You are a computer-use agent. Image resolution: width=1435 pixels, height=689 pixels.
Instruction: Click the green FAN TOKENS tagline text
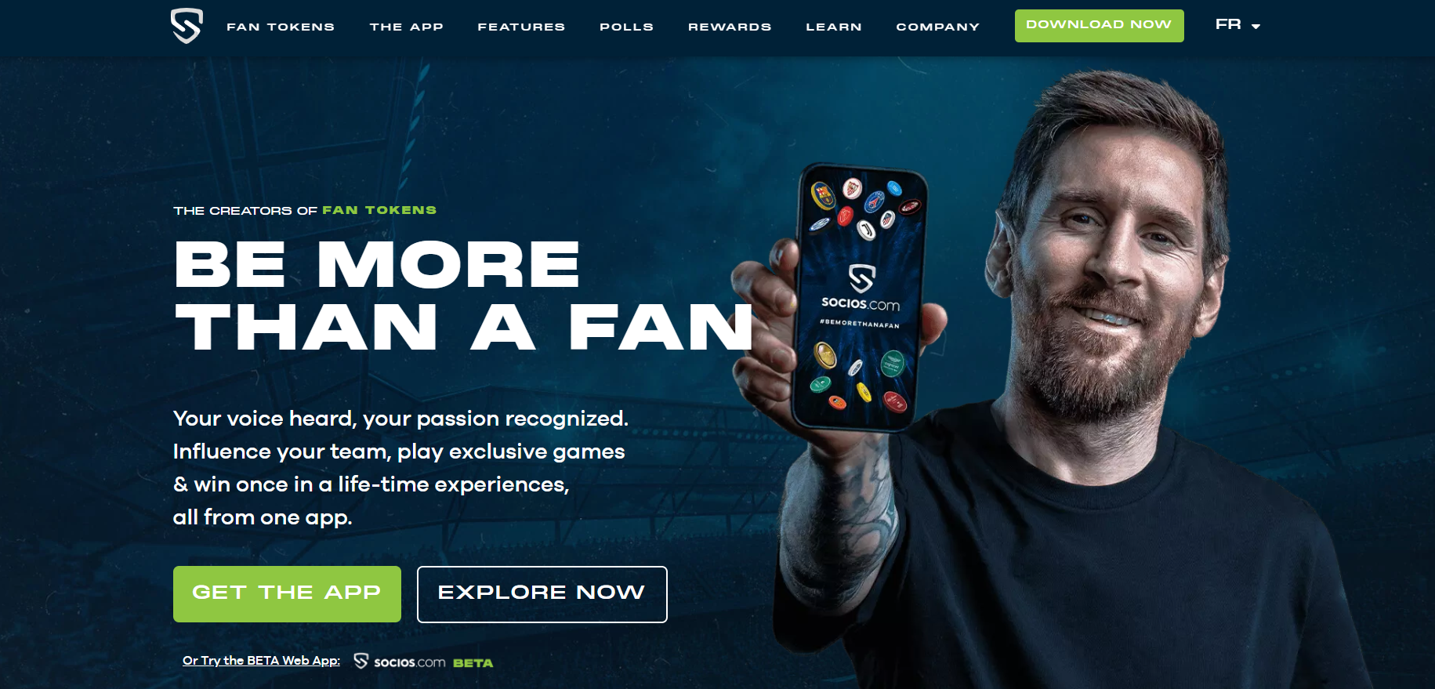[379, 210]
